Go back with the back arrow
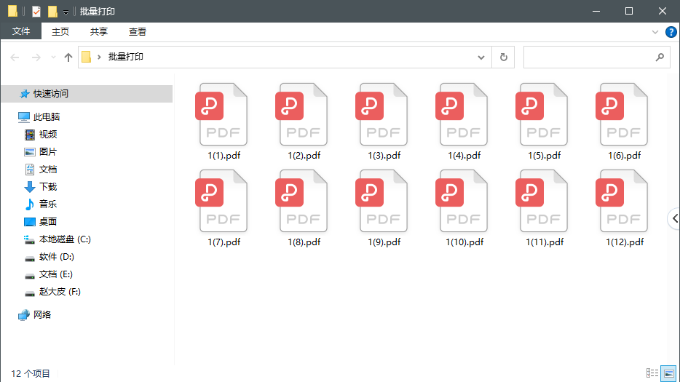This screenshot has width=680, height=382. pos(15,57)
